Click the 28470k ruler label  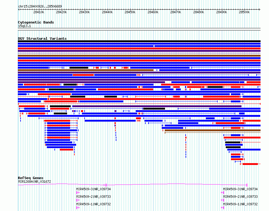click(x=176, y=12)
